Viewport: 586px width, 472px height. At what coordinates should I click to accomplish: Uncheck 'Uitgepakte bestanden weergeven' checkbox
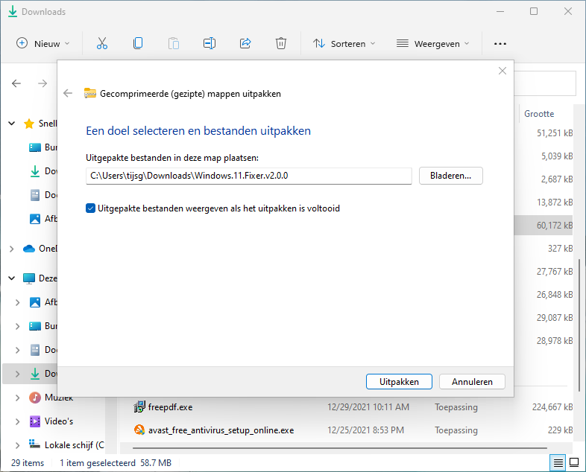(90, 208)
